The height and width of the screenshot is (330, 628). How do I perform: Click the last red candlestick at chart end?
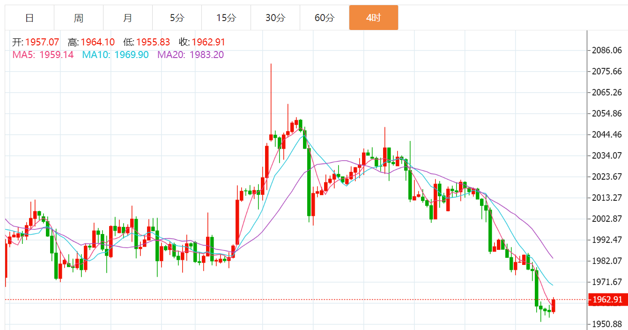[x=554, y=306]
